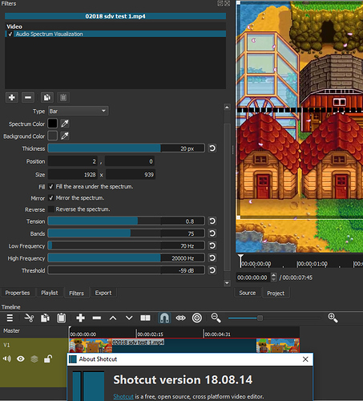Screen dimensions: 363x401
Task: Switch to Source tab
Action: (248, 293)
